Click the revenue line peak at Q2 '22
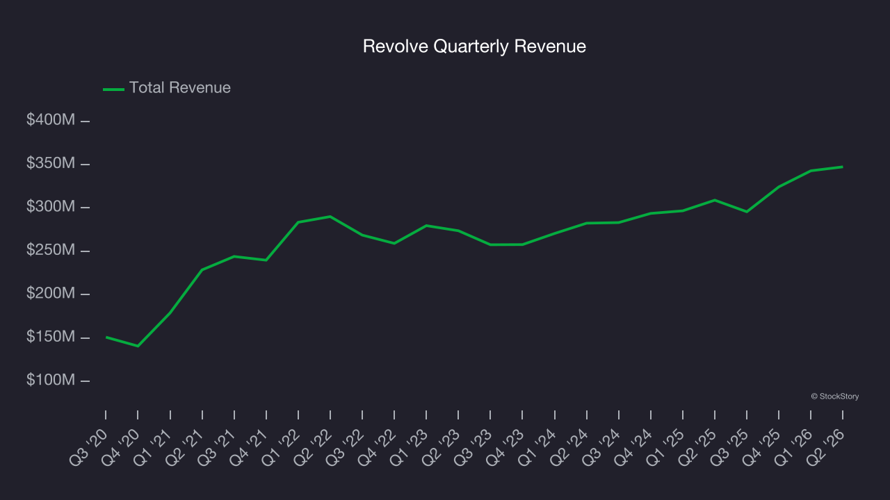This screenshot has height=500, width=890. click(330, 217)
